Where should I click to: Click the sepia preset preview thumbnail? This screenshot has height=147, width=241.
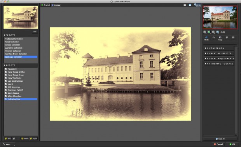tap(21, 17)
